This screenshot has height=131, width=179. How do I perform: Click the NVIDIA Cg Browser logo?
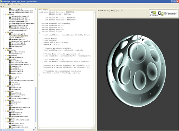pyautogui.click(x=163, y=13)
